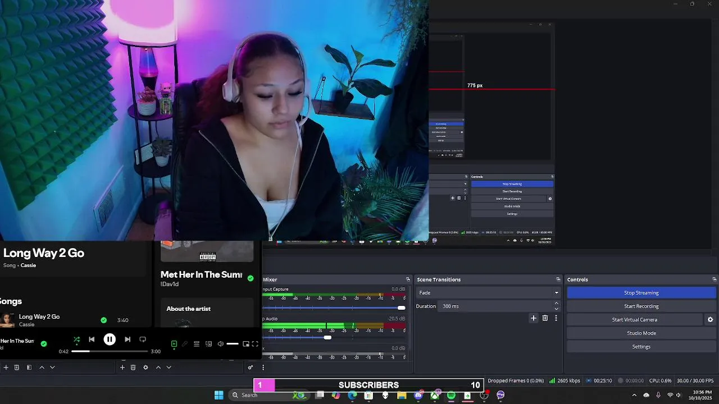Remove selected scene with trash icon
The width and height of the screenshot is (719, 404).
pyautogui.click(x=17, y=368)
